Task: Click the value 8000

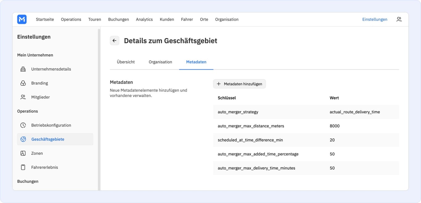Action: [334, 126]
